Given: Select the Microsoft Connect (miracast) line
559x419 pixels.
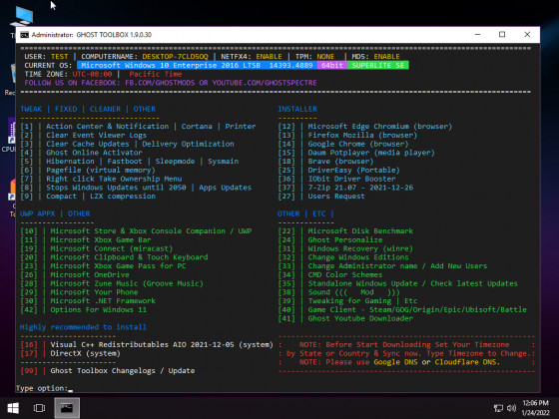Looking at the screenshot, I should 96,248.
